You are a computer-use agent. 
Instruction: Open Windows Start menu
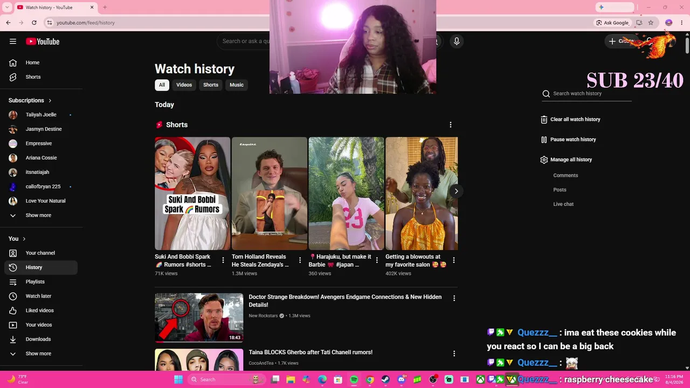pos(178,379)
